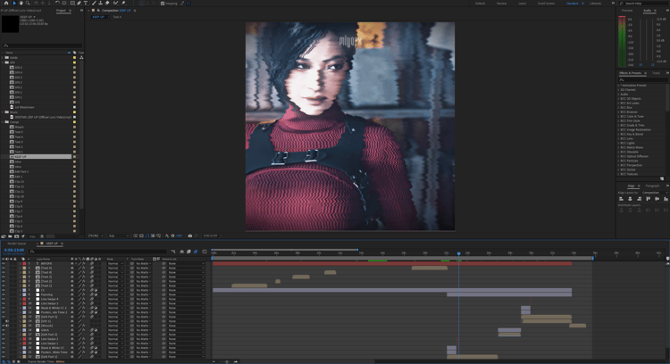
Task: Click the current-time indicator on the timeline
Action: tap(459, 253)
